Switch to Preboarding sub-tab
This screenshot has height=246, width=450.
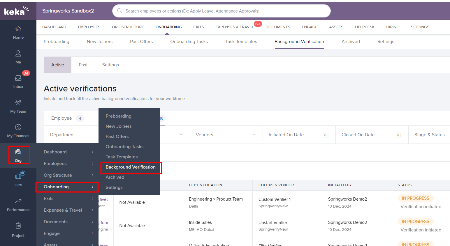[57, 42]
